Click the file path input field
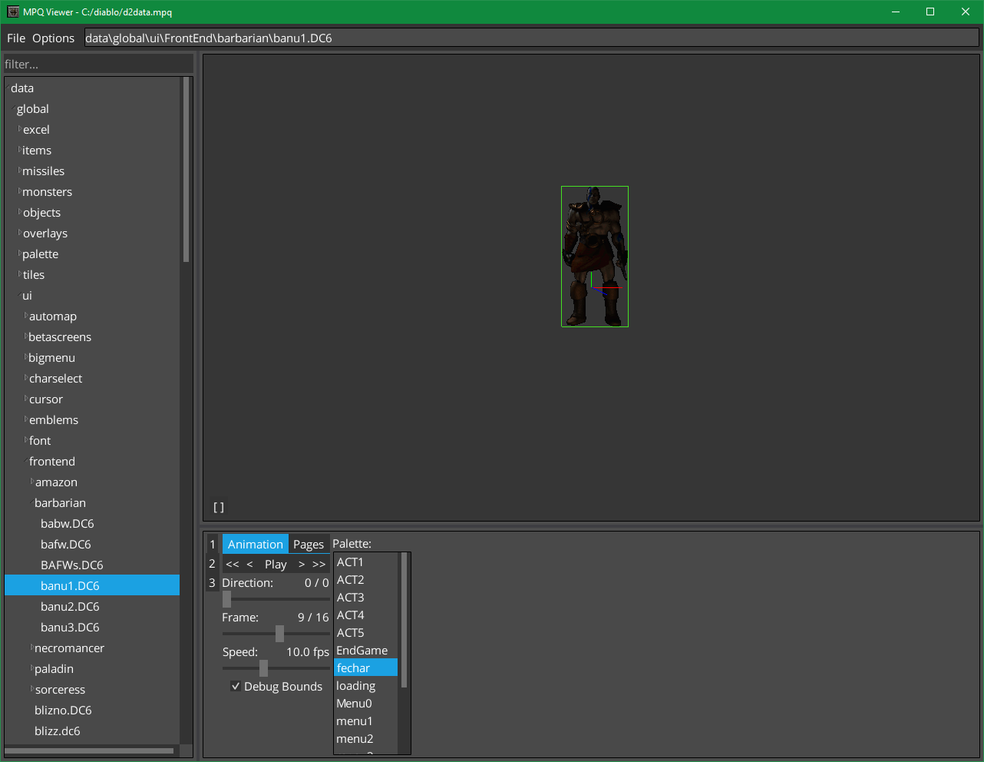The image size is (984, 762). (531, 38)
